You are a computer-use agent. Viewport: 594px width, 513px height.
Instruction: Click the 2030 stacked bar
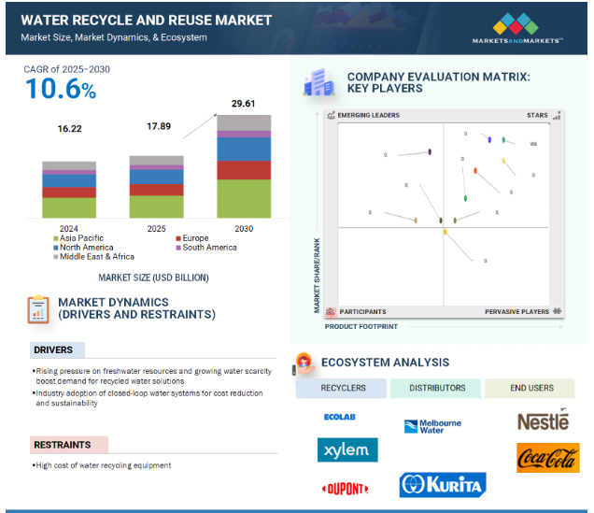[x=244, y=166]
